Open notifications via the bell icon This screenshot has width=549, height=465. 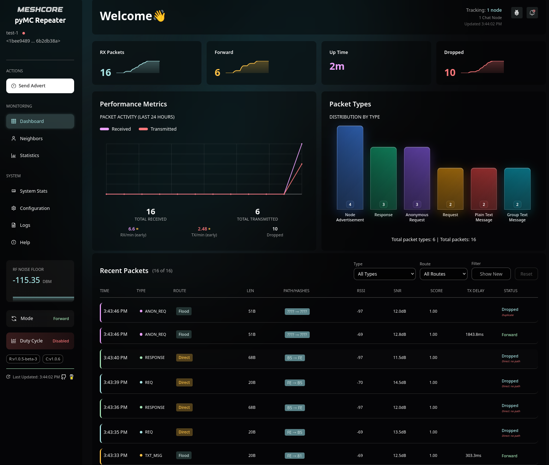(532, 12)
